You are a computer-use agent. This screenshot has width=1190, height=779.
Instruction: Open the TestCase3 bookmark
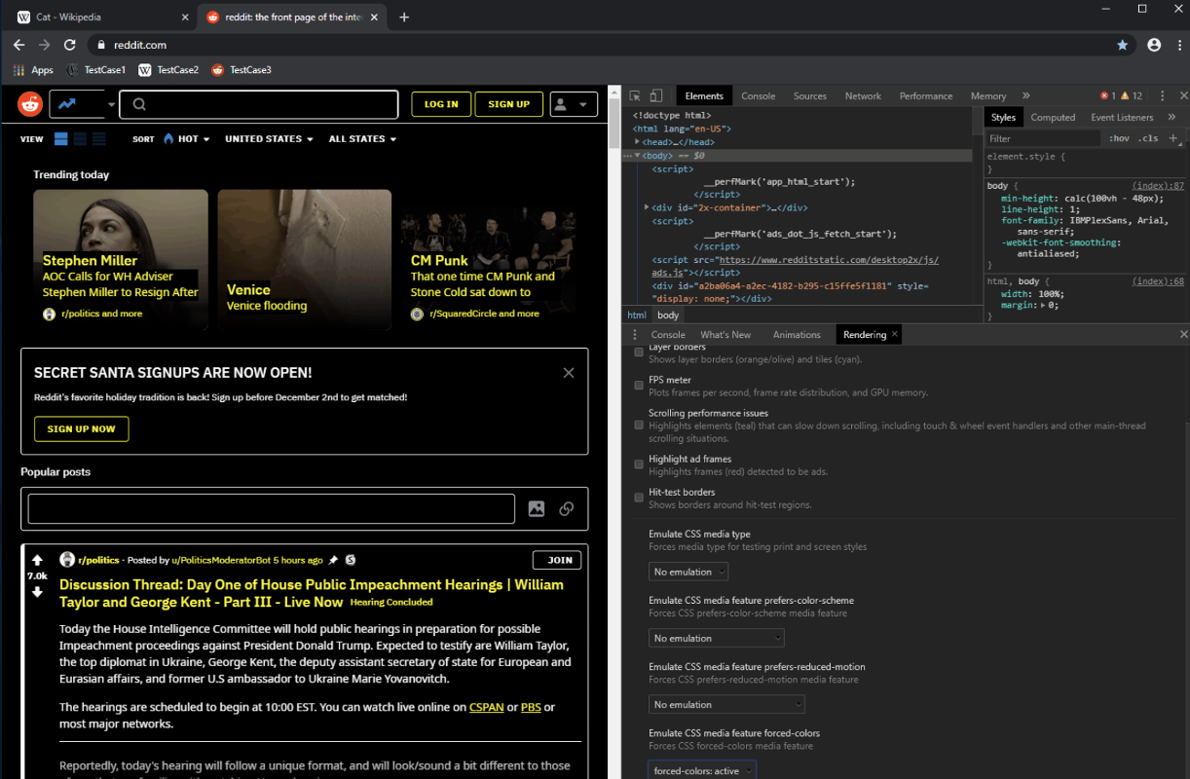click(x=242, y=70)
